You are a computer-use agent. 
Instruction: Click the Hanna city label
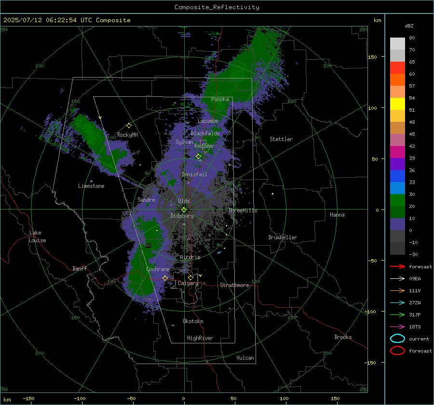pos(337,215)
